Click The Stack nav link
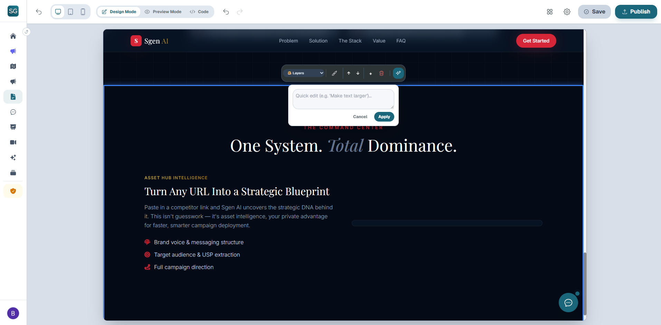 point(350,41)
